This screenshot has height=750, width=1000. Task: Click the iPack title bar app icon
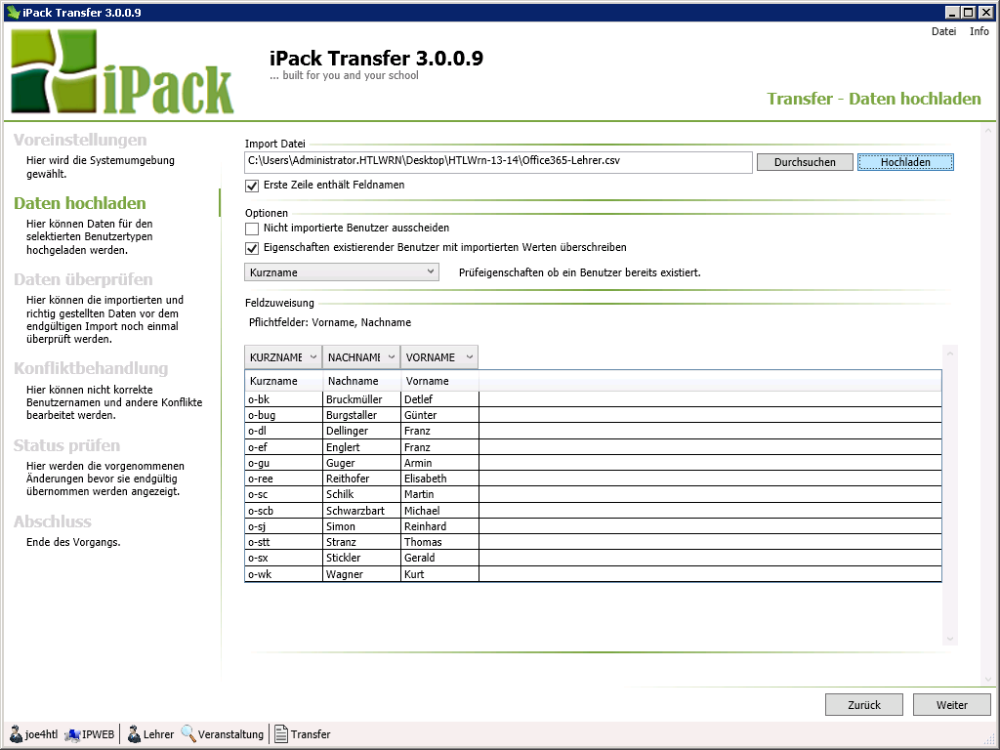coord(14,12)
